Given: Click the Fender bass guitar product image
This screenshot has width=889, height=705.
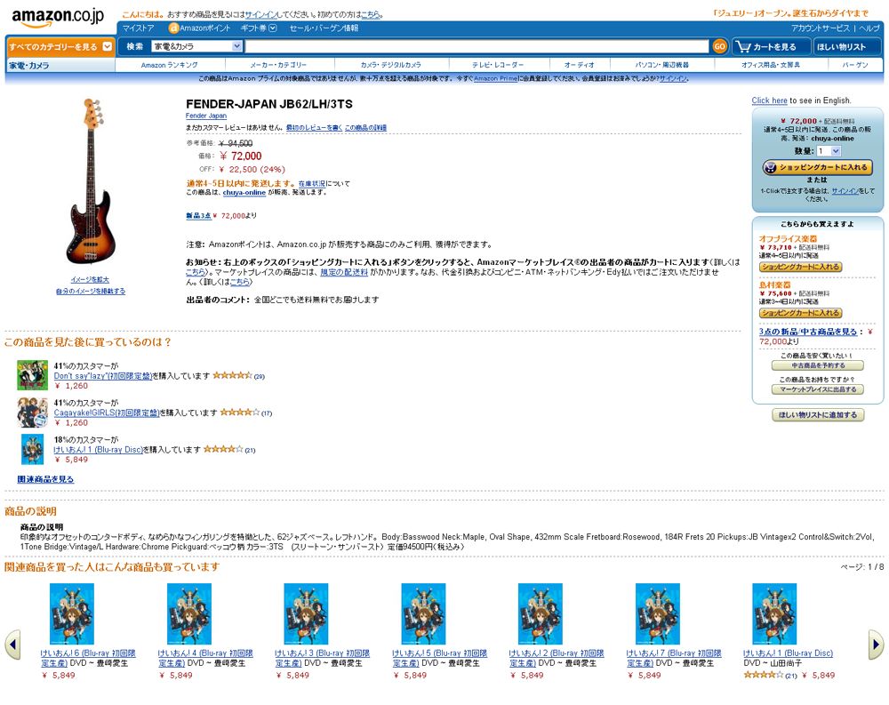Looking at the screenshot, I should tap(91, 181).
